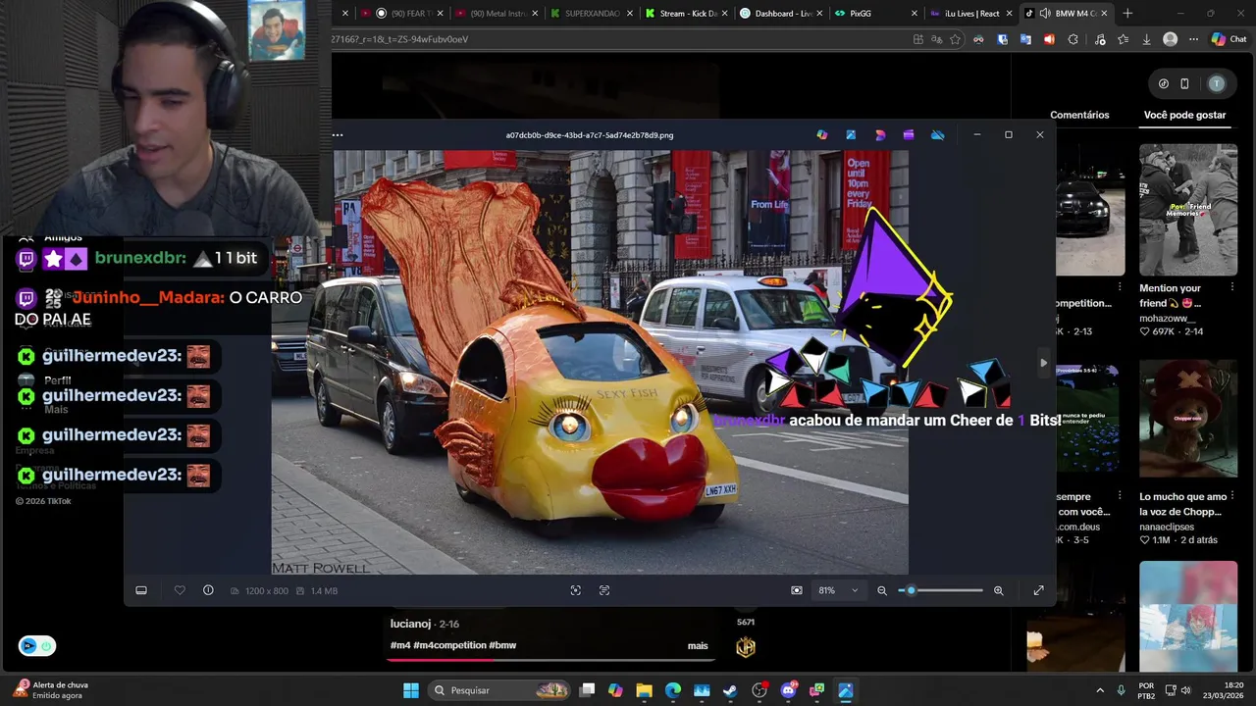Visit the mohazoww__ profile link
This screenshot has height=706, width=1256.
click(x=1168, y=318)
